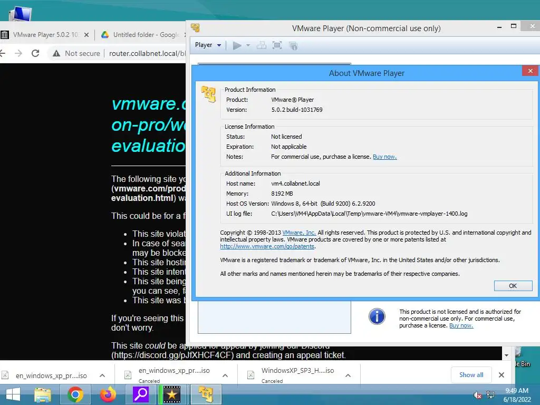Open first en_windows_xp_pr iso download item
Image resolution: width=540 pixels, height=405 pixels.
[x=51, y=375]
